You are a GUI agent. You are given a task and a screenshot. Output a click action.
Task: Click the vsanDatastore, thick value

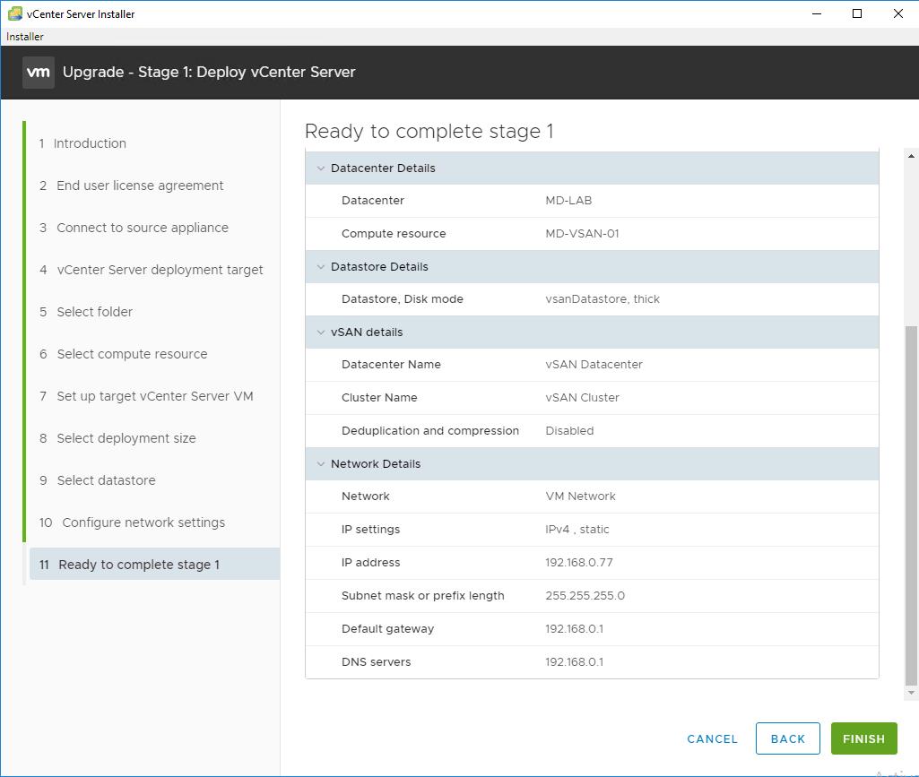tap(603, 299)
